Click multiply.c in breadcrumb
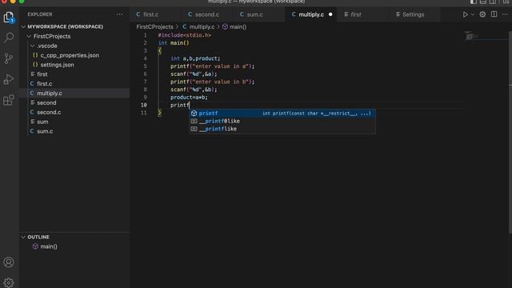This screenshot has height=288, width=512. [x=202, y=26]
